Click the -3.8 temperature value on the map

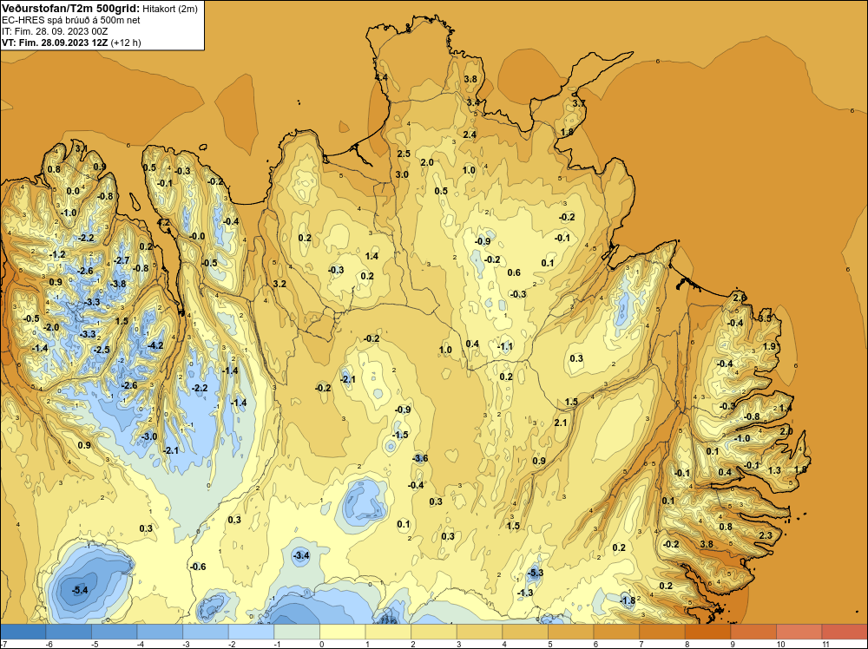pos(118,284)
